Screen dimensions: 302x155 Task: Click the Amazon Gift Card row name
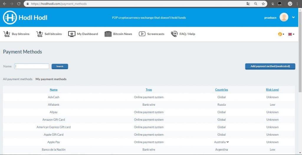point(54,120)
